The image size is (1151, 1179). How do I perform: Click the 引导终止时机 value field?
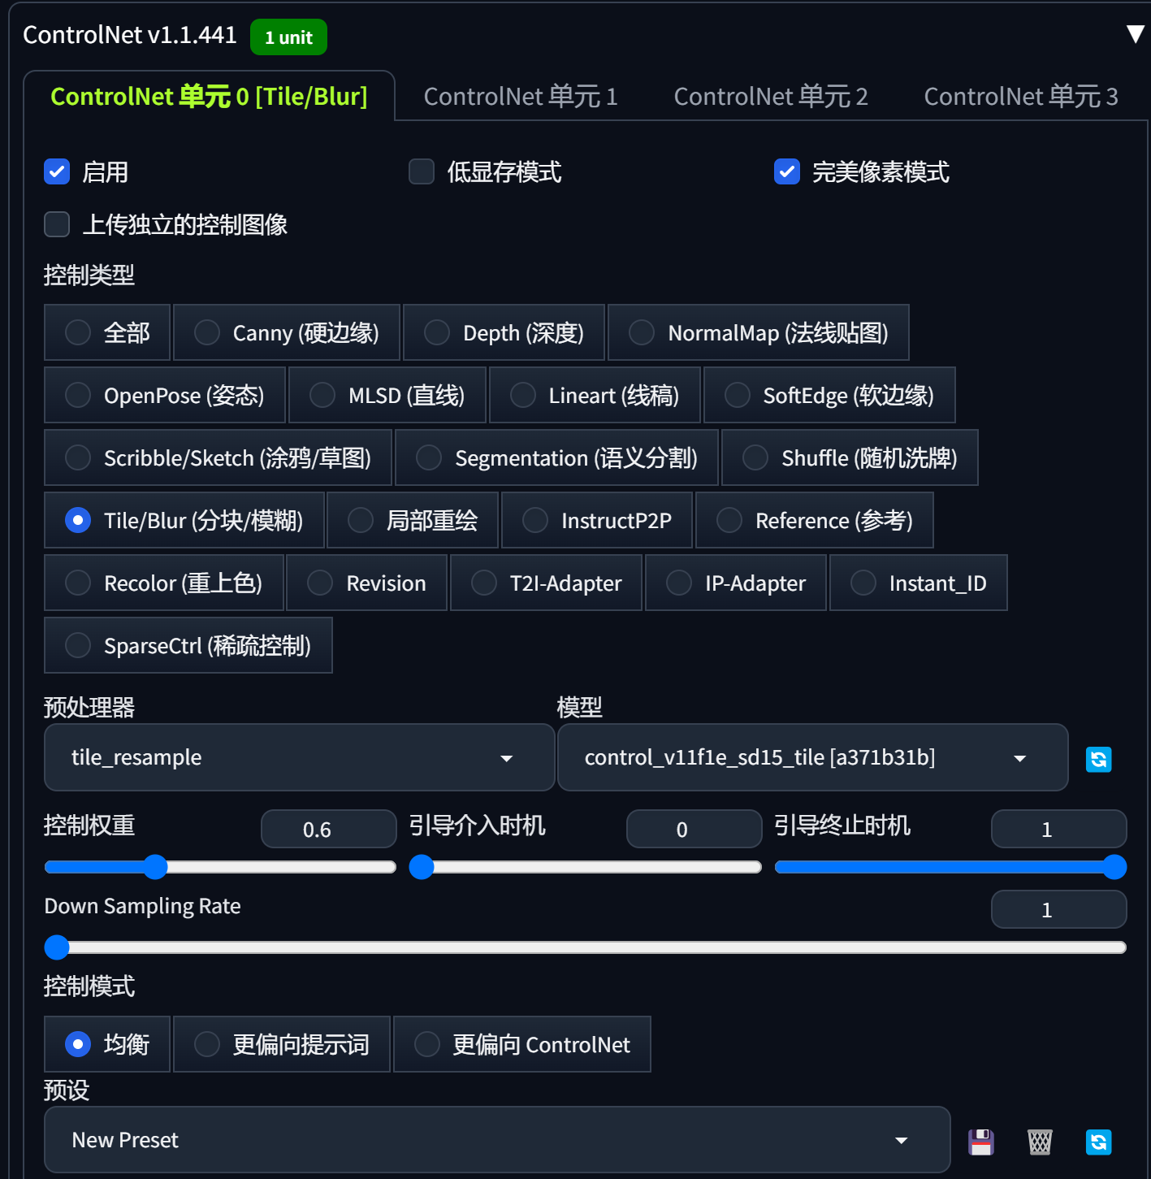[1058, 829]
